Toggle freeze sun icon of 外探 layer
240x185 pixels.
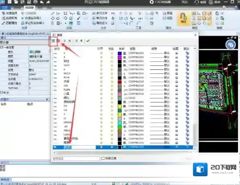[x=112, y=81]
